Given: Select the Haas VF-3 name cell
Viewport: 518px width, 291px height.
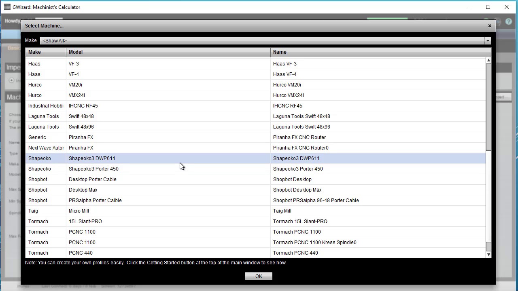Looking at the screenshot, I should point(378,64).
